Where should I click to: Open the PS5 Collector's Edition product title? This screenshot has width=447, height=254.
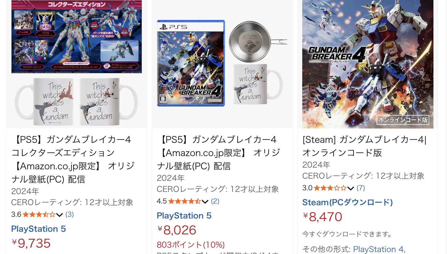point(73,159)
